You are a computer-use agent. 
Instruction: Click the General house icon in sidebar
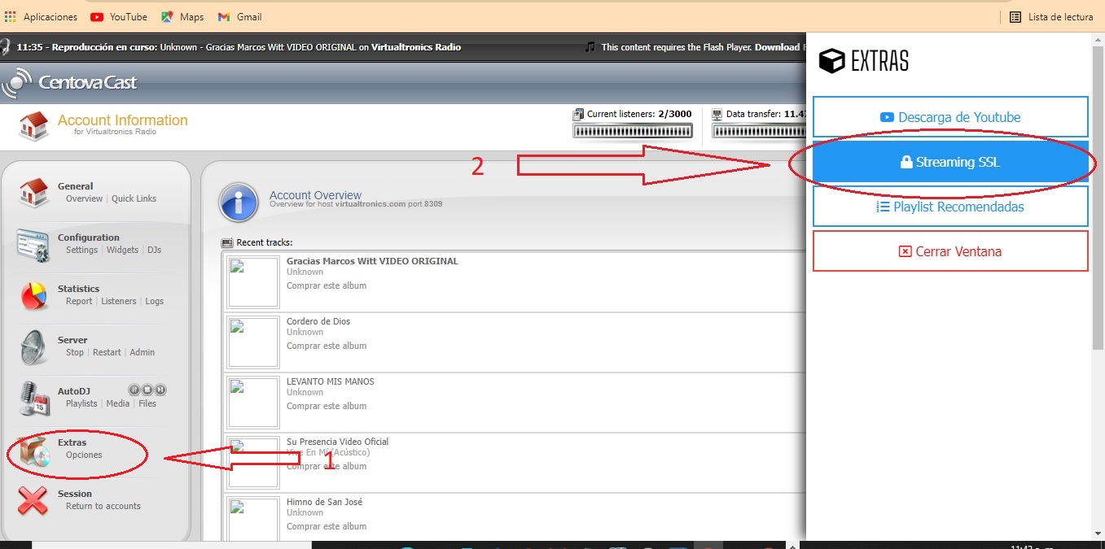[x=33, y=192]
